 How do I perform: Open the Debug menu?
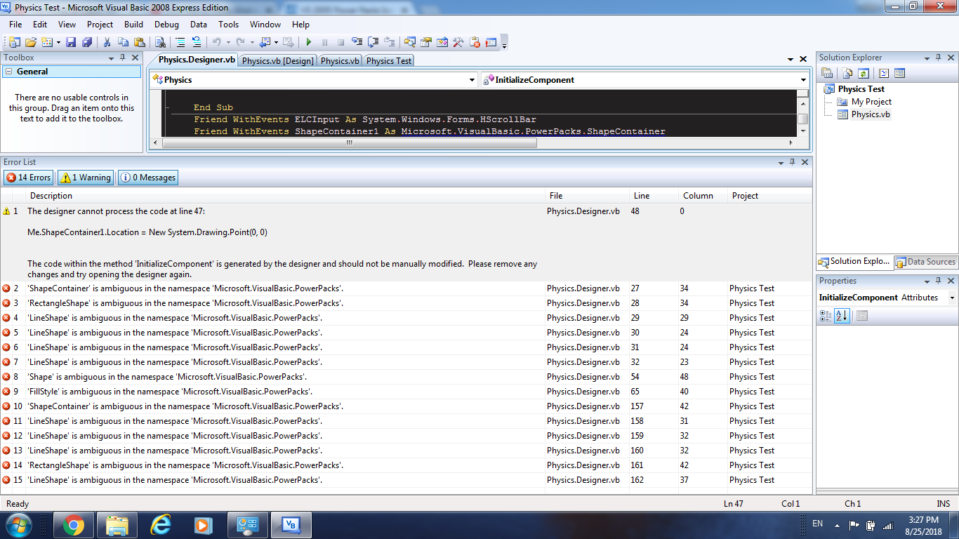pyautogui.click(x=166, y=25)
